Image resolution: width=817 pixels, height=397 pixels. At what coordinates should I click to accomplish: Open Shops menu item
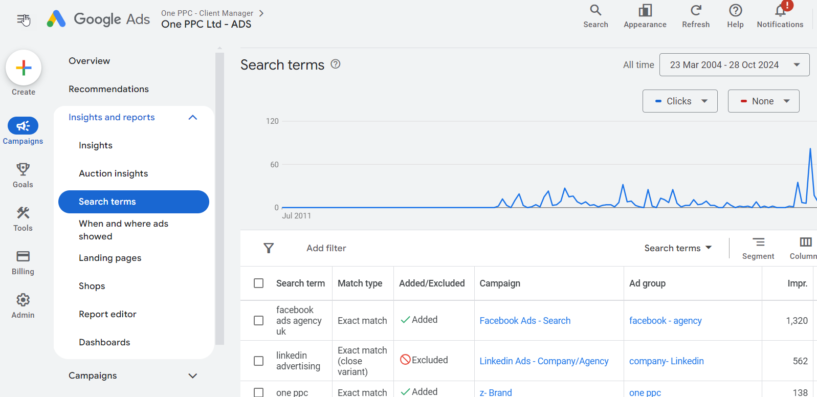pos(92,286)
